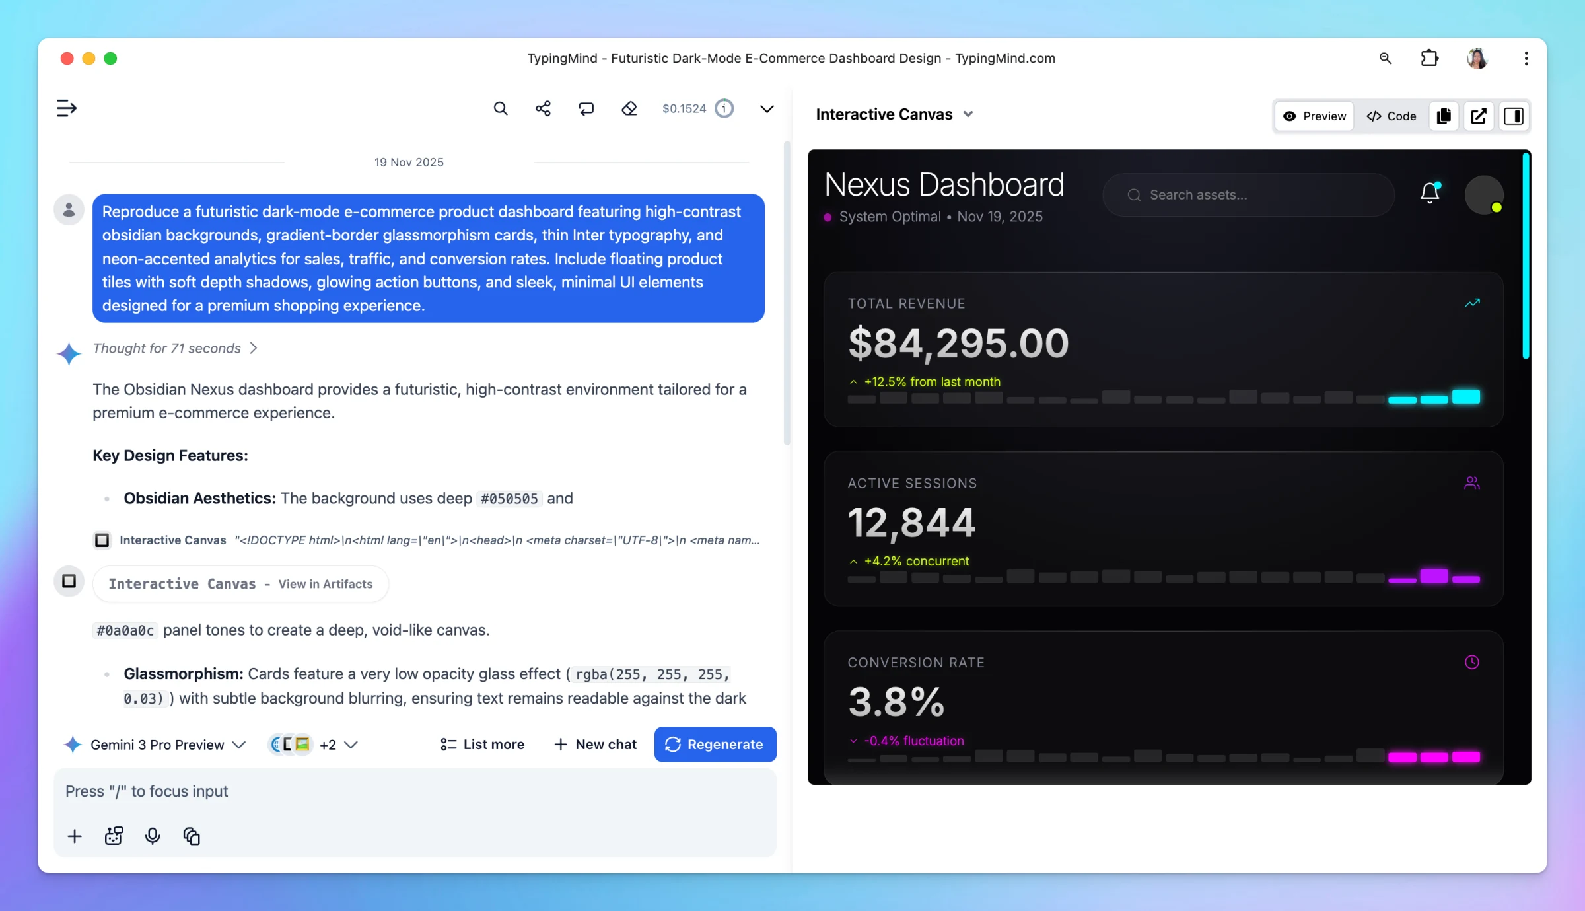Start a New chat
The height and width of the screenshot is (911, 1585).
(x=595, y=745)
